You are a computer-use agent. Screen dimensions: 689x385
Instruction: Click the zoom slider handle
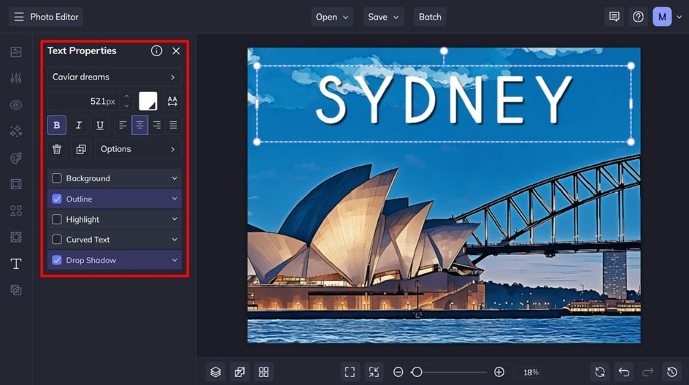coord(417,373)
